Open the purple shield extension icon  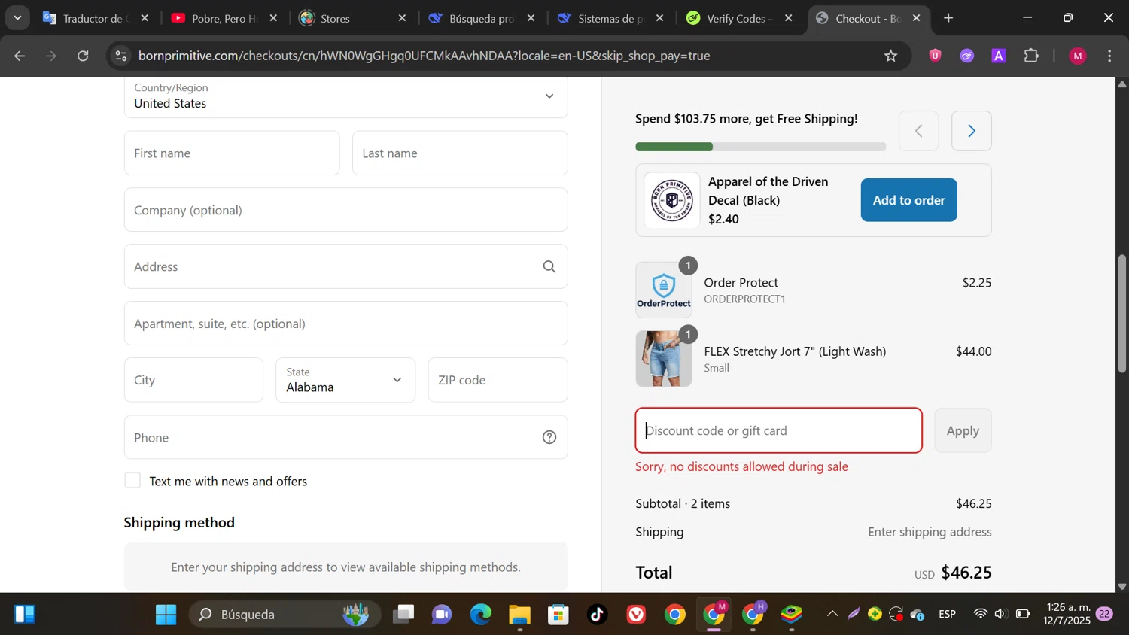(x=935, y=56)
